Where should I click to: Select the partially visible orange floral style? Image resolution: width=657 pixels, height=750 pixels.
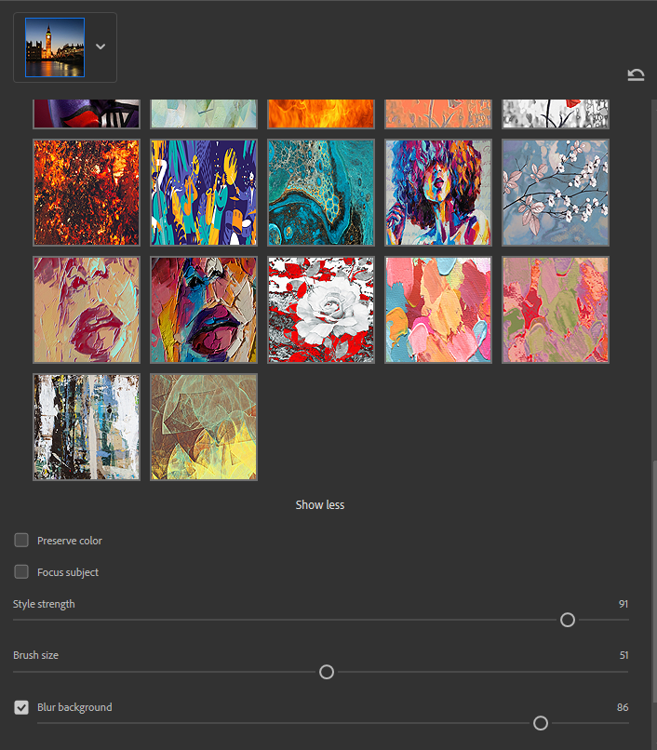pos(438,114)
